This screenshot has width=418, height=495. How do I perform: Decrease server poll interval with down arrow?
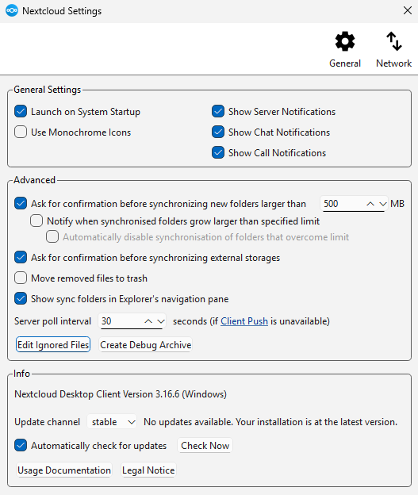(161, 321)
